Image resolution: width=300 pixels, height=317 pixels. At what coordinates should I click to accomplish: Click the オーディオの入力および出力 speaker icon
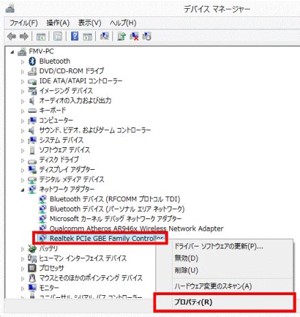pyautogui.click(x=32, y=101)
